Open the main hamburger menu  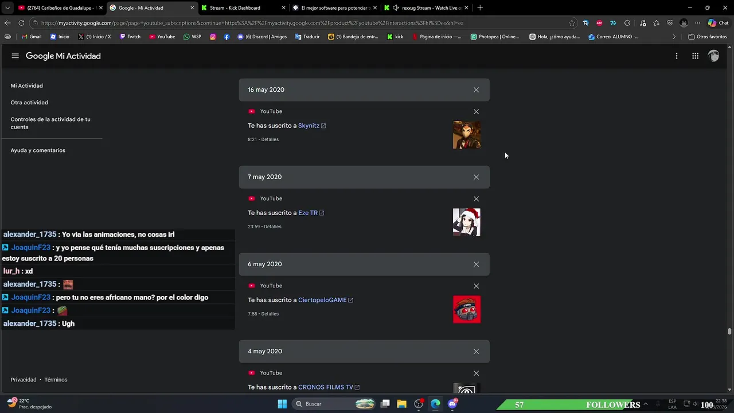(x=15, y=56)
